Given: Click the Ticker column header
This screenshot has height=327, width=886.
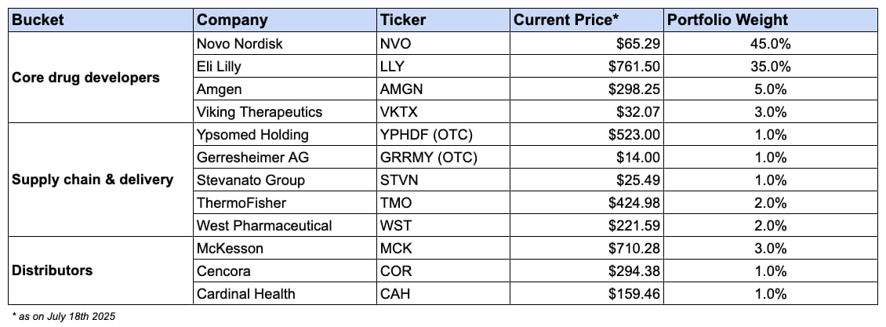Looking at the screenshot, I should coord(443,20).
